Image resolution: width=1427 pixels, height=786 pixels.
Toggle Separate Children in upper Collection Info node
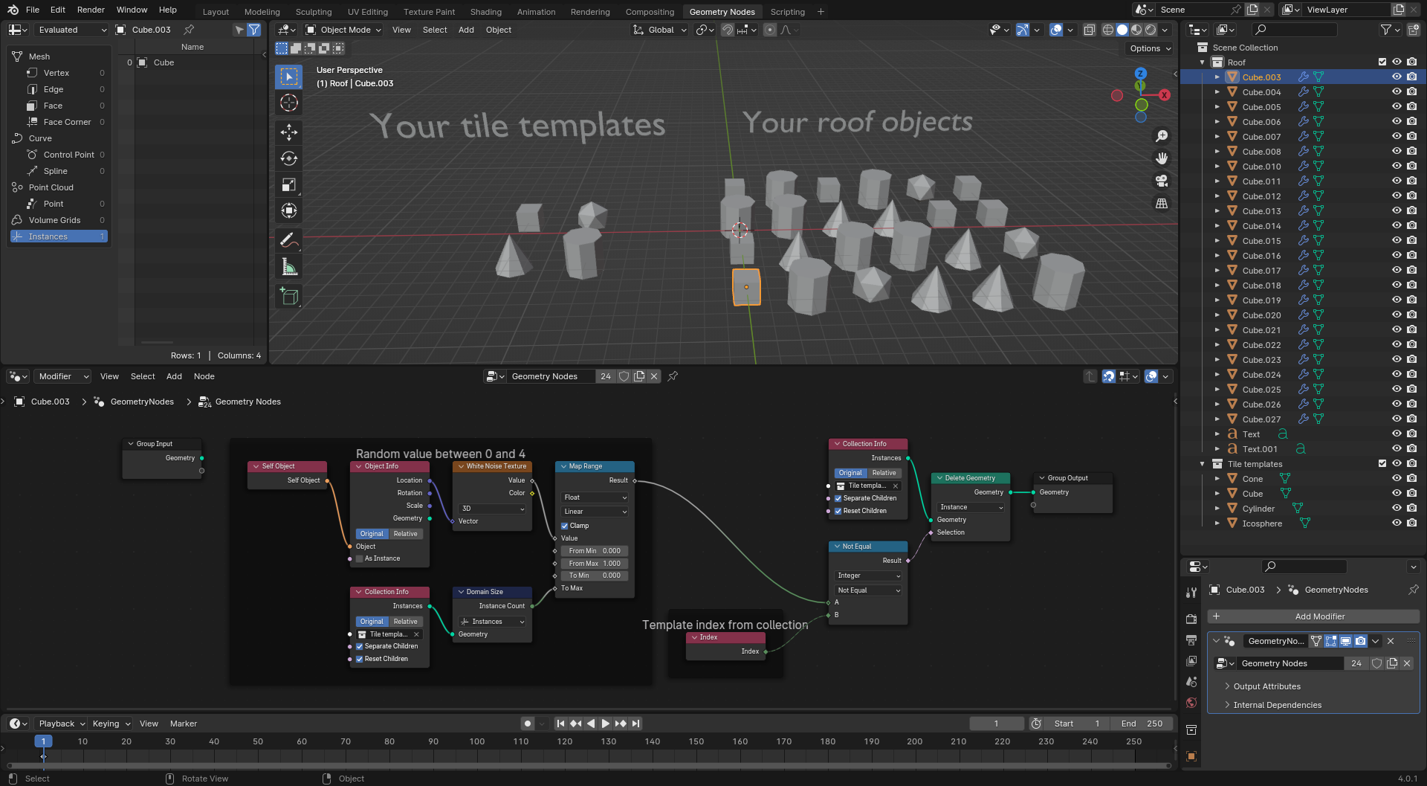pos(838,498)
